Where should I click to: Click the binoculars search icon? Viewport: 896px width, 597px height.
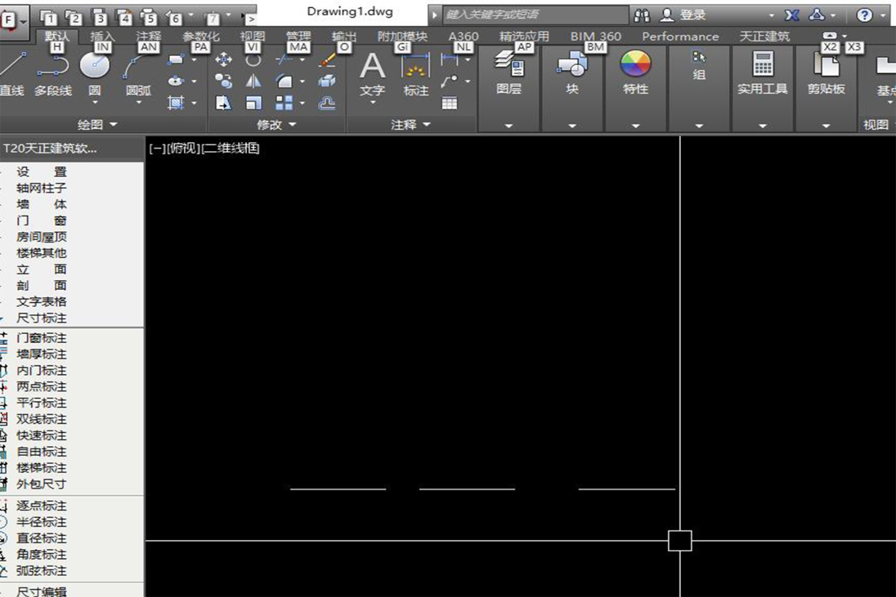point(642,15)
